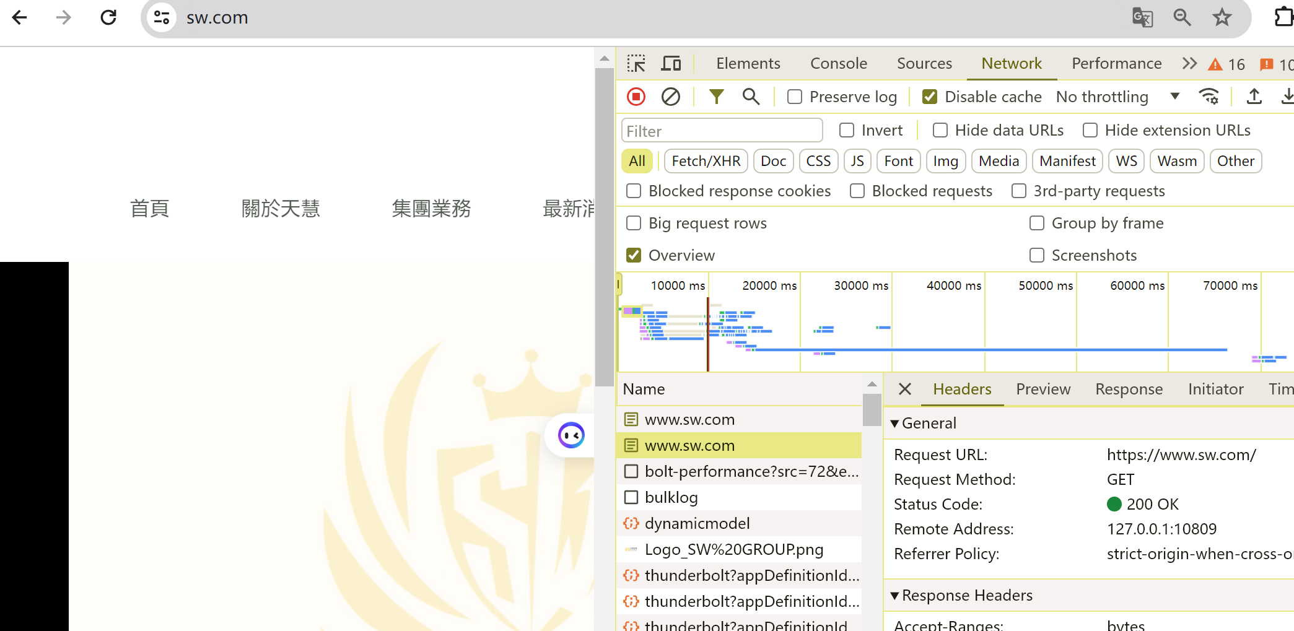The image size is (1294, 631).
Task: Open the network search magnifier icon
Action: click(751, 97)
